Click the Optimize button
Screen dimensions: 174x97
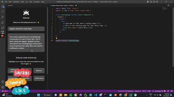click(26, 78)
